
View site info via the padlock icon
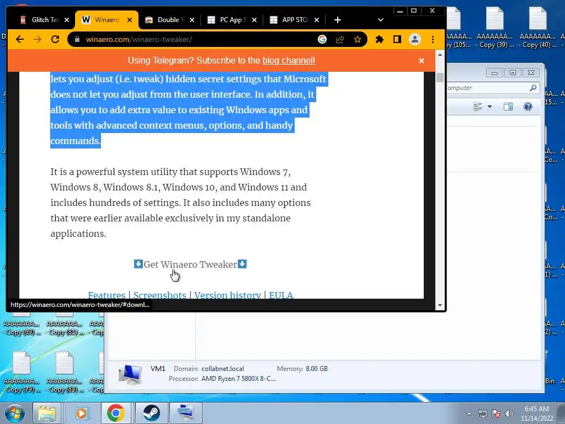pos(77,39)
